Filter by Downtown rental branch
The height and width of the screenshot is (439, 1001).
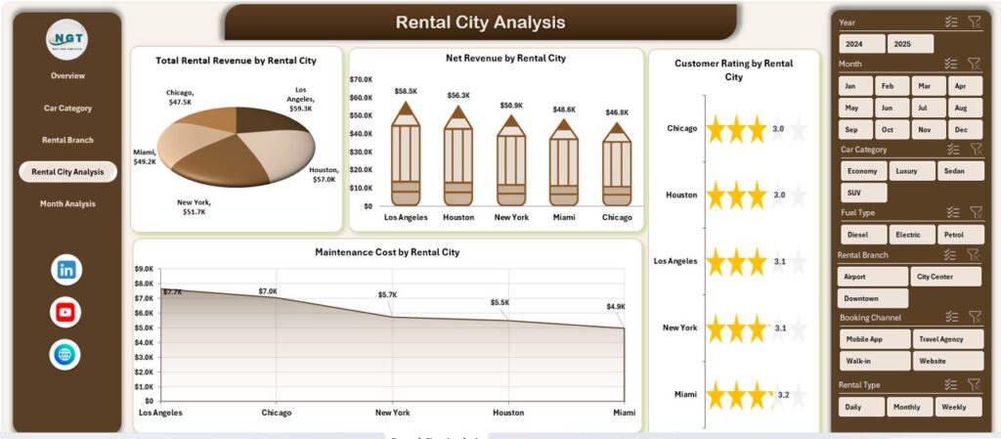coord(873,298)
